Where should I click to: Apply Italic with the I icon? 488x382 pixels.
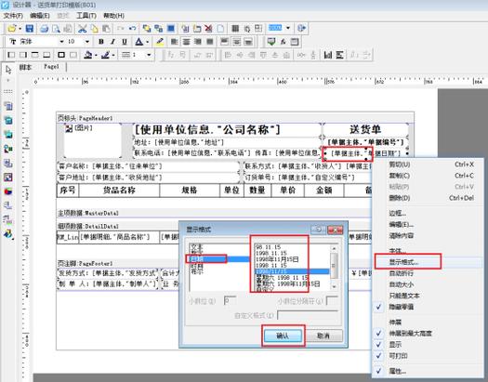coord(112,42)
